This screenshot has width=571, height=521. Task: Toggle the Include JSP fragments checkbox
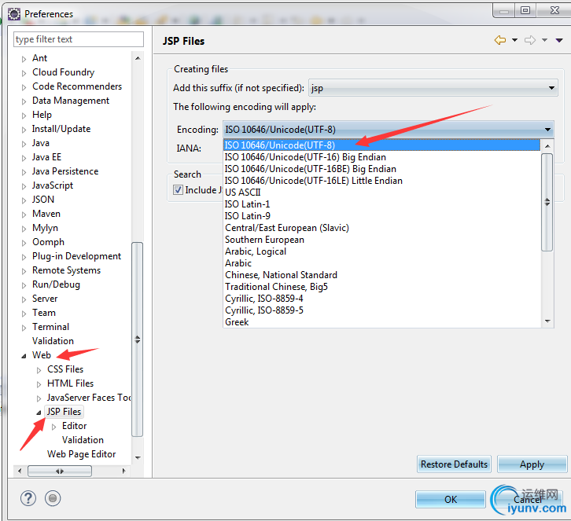point(178,189)
